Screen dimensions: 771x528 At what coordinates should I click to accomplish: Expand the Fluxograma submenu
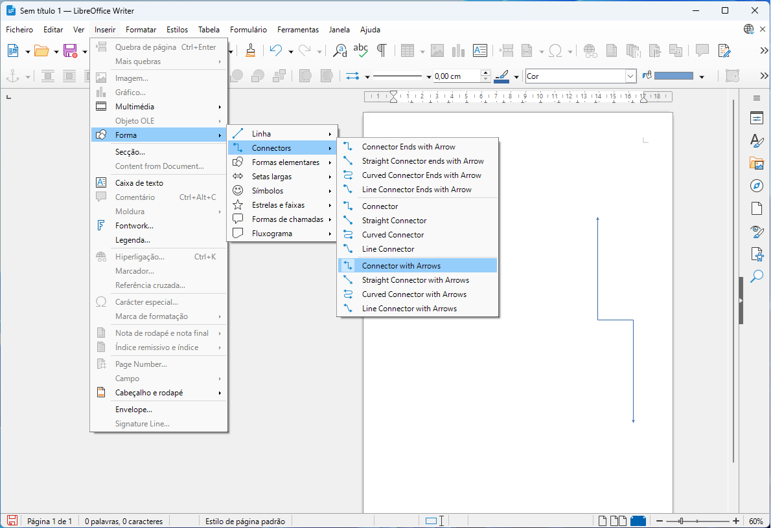282,234
